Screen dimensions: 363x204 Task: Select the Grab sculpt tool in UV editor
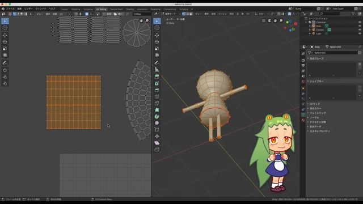(x=5, y=70)
